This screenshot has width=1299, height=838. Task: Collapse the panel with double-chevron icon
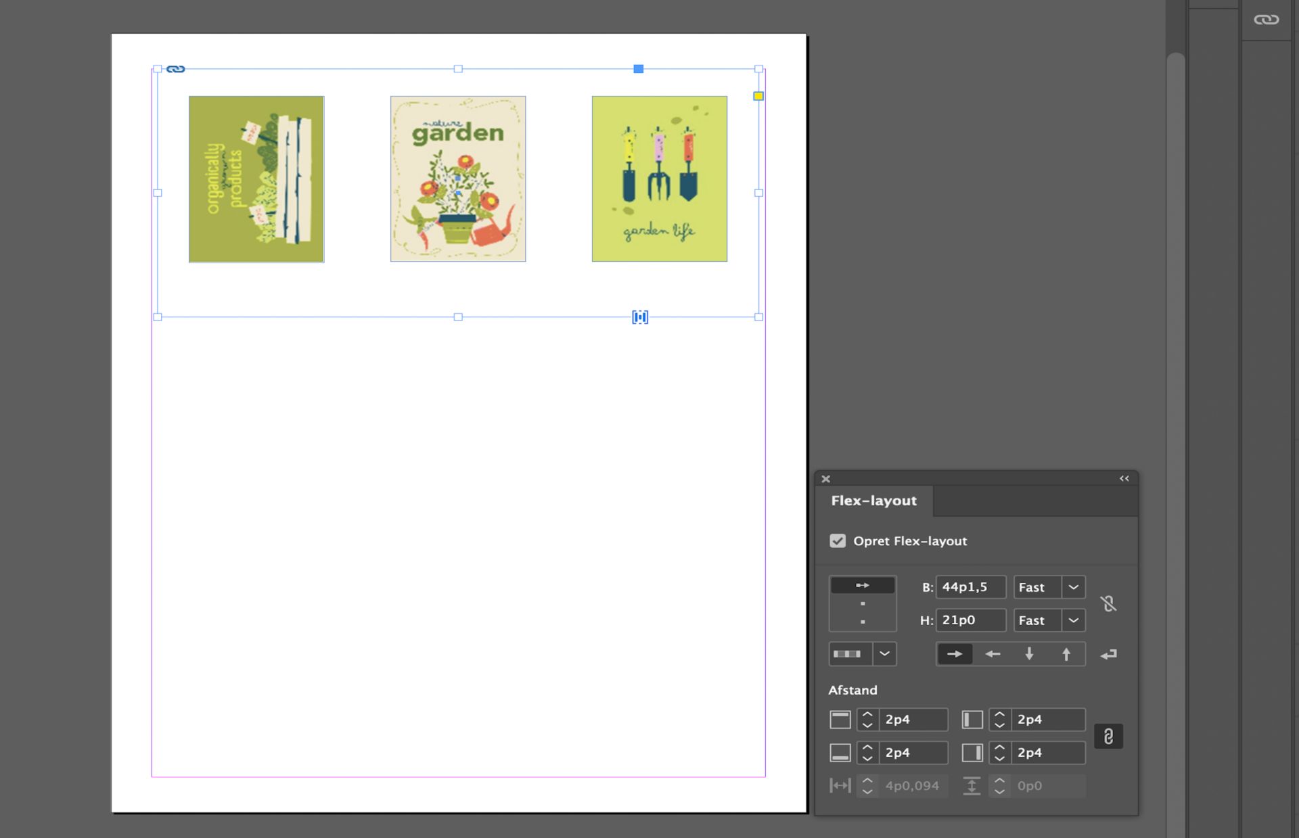pyautogui.click(x=1124, y=479)
